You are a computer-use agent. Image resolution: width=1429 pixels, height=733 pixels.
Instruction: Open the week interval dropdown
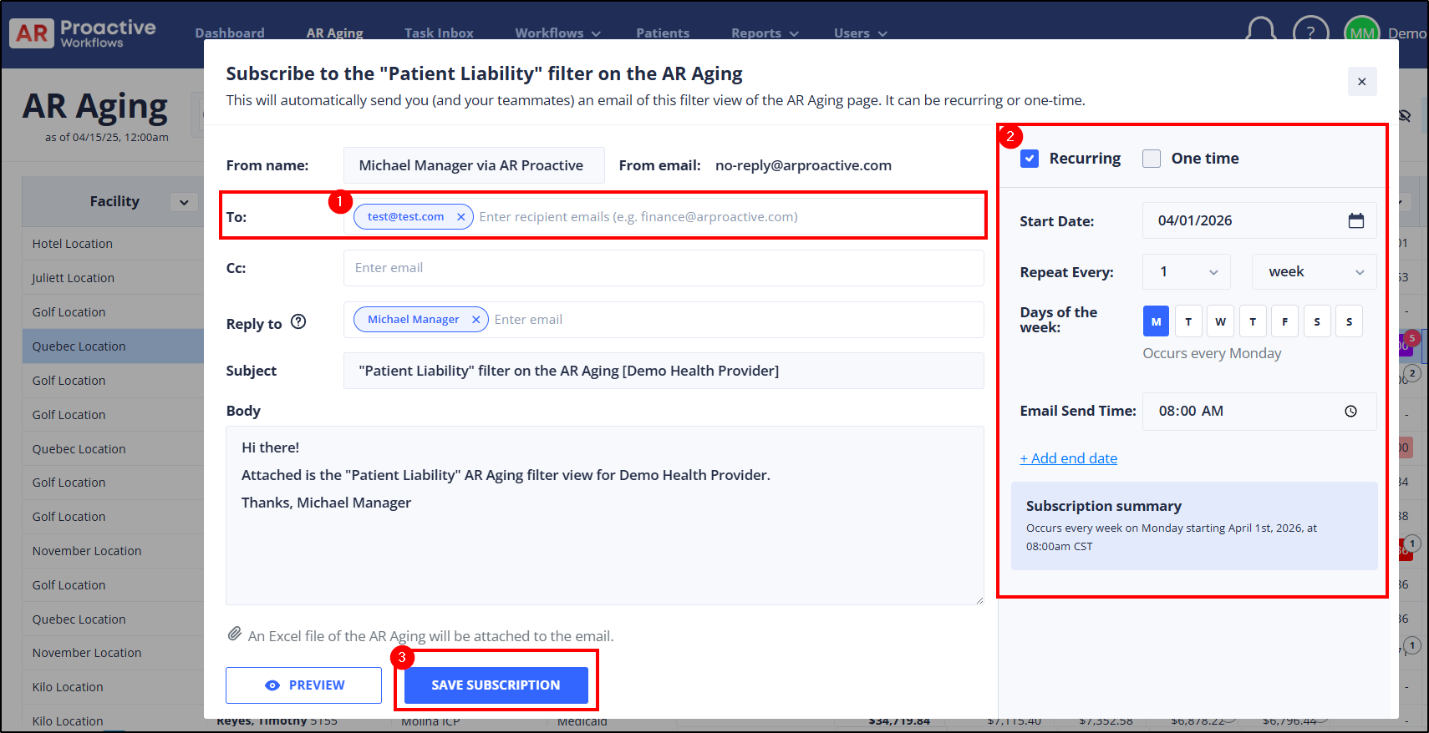click(1314, 272)
